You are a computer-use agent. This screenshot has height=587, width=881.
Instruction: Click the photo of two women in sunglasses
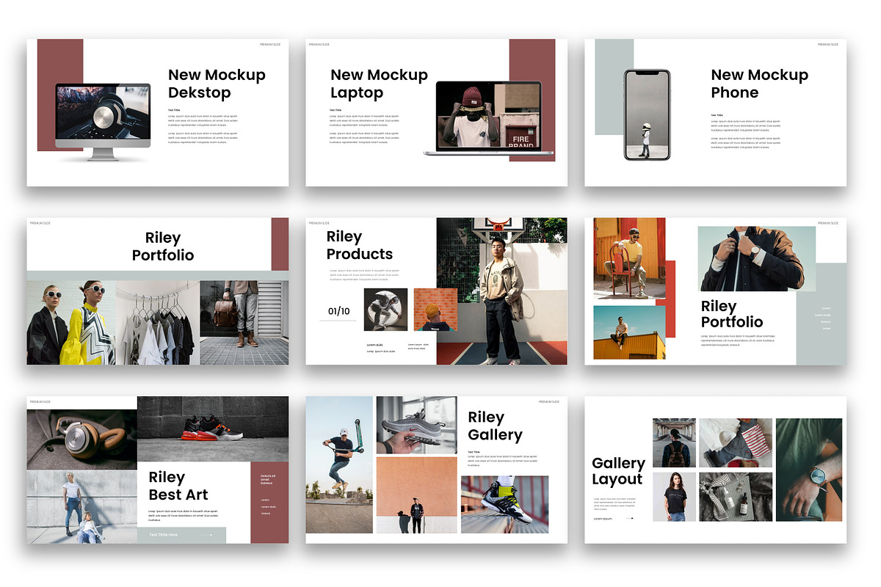71,322
